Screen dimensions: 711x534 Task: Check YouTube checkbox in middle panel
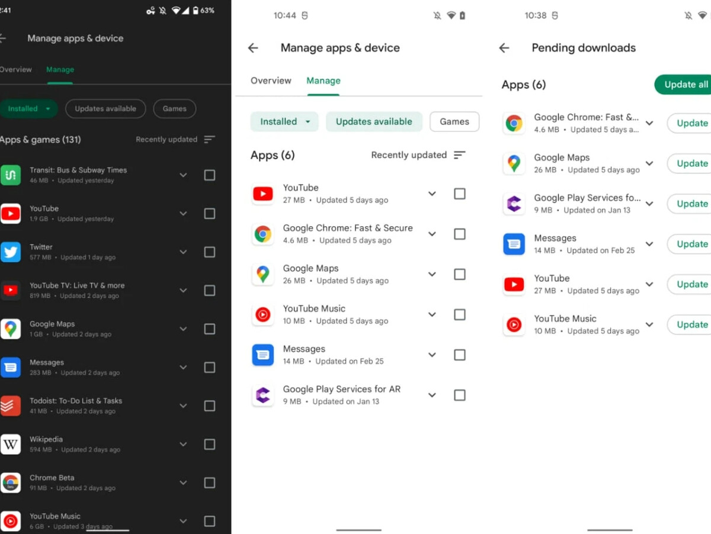(x=459, y=194)
